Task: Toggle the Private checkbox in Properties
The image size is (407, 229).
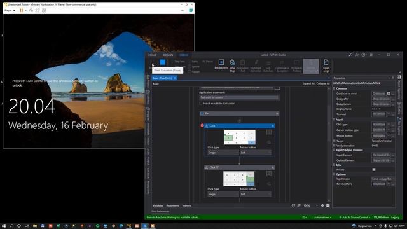Action: pos(374,170)
